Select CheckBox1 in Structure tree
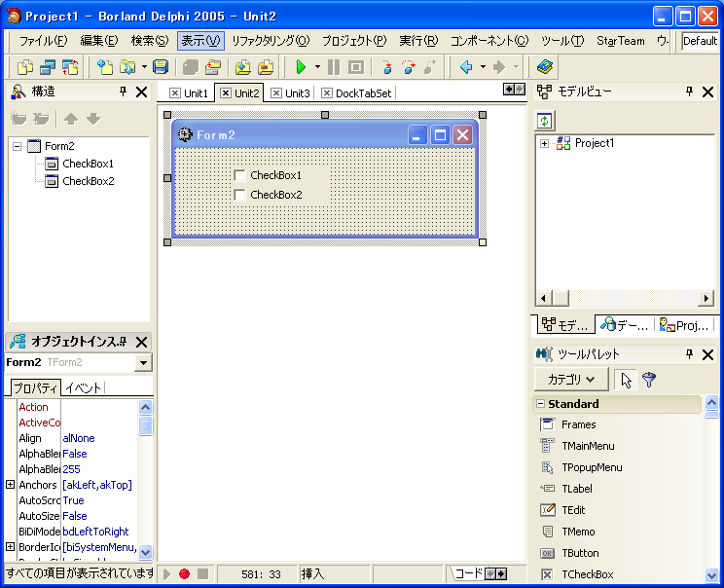Screen dimensions: 724x588 (88, 164)
